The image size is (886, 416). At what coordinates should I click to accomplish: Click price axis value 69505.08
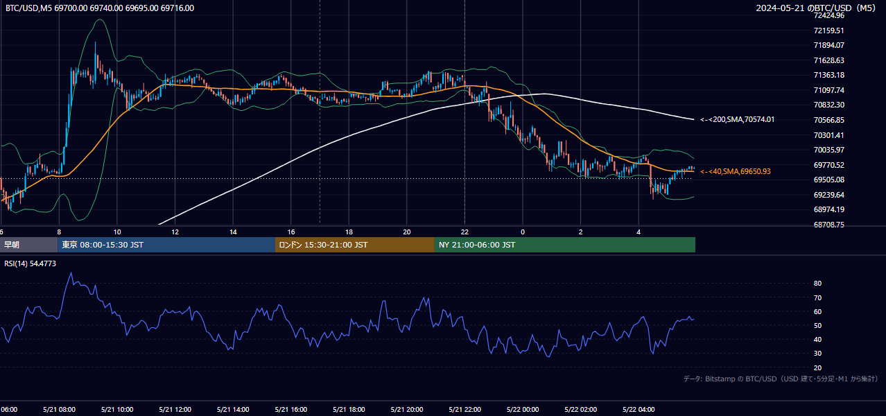coord(829,180)
